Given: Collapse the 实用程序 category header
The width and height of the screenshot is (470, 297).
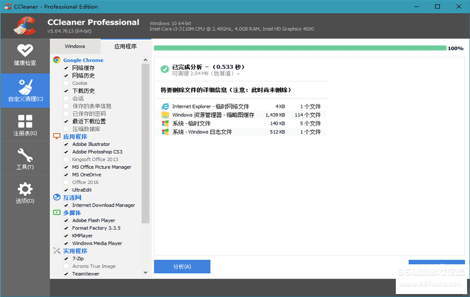Looking at the screenshot, I should (x=75, y=251).
